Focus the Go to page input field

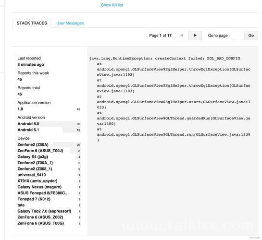pyautogui.click(x=238, y=36)
